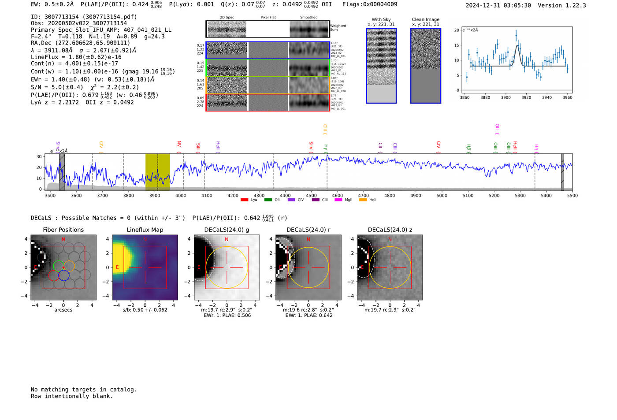The height and width of the screenshot is (420, 617).
Task: Open the Fiber Positions map
Action: coord(63,268)
